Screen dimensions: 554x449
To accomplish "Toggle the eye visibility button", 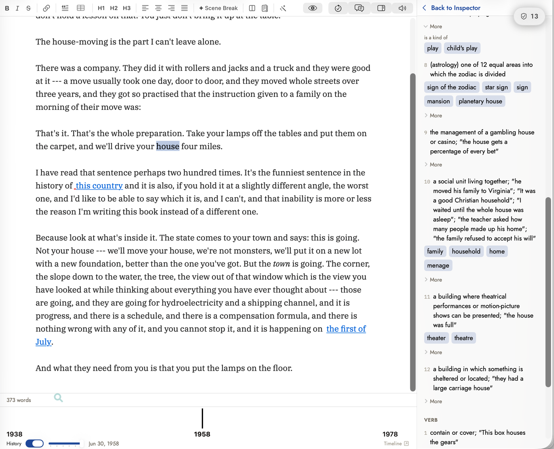I will click(313, 8).
